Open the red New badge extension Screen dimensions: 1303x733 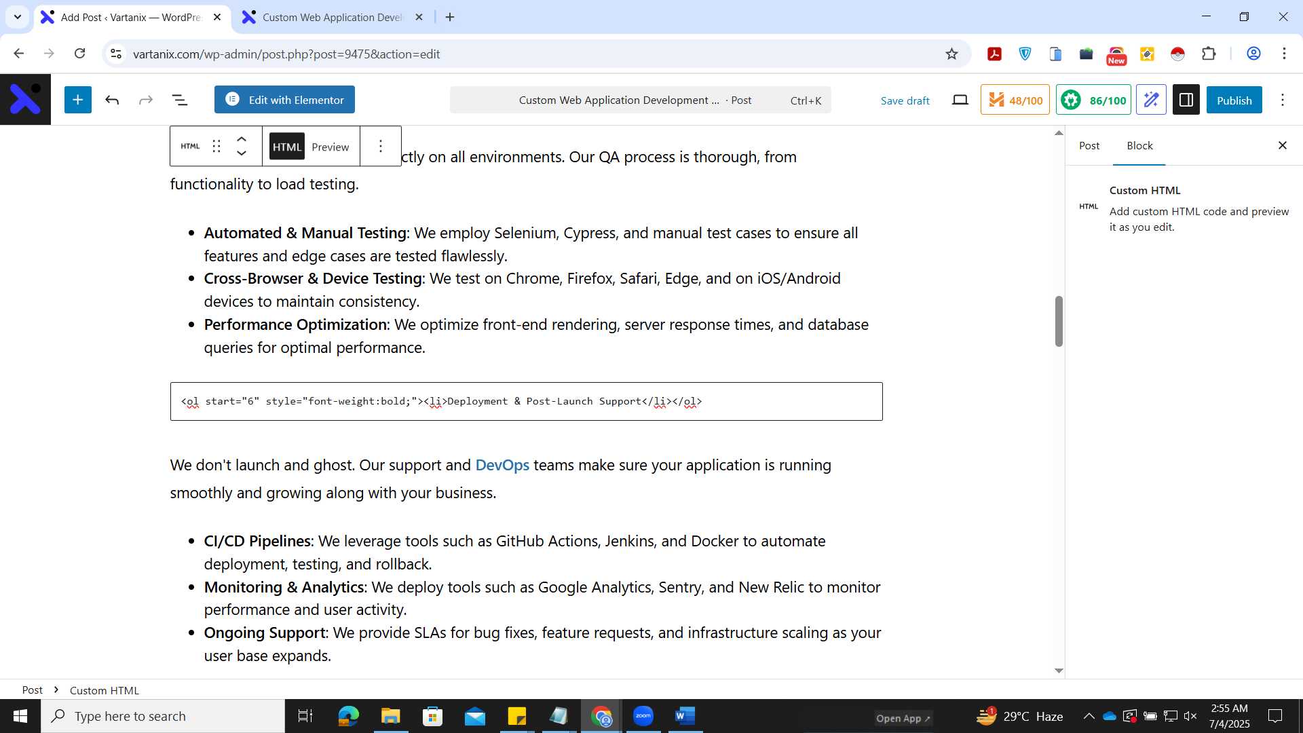(1116, 55)
